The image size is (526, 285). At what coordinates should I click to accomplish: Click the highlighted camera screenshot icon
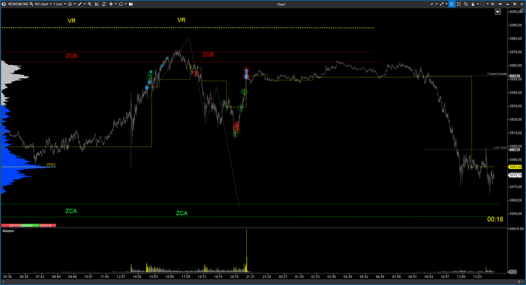coord(452,4)
